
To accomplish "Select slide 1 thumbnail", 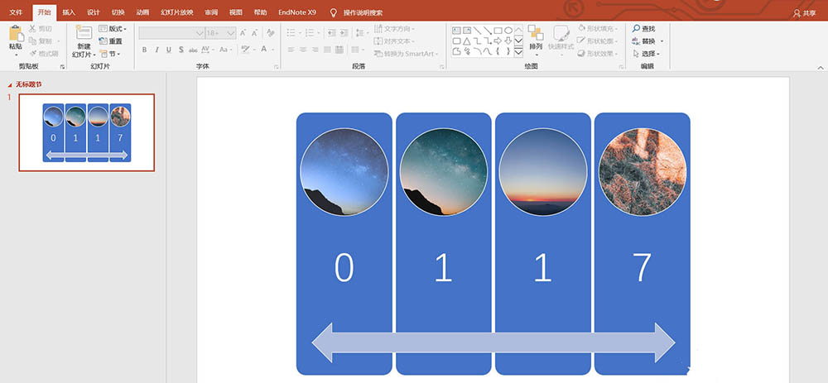I will tap(87, 132).
